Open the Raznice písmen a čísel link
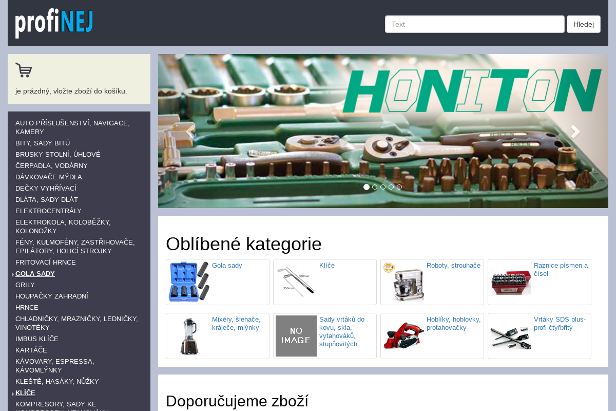Viewport: 616px width, 411px height. point(561,269)
